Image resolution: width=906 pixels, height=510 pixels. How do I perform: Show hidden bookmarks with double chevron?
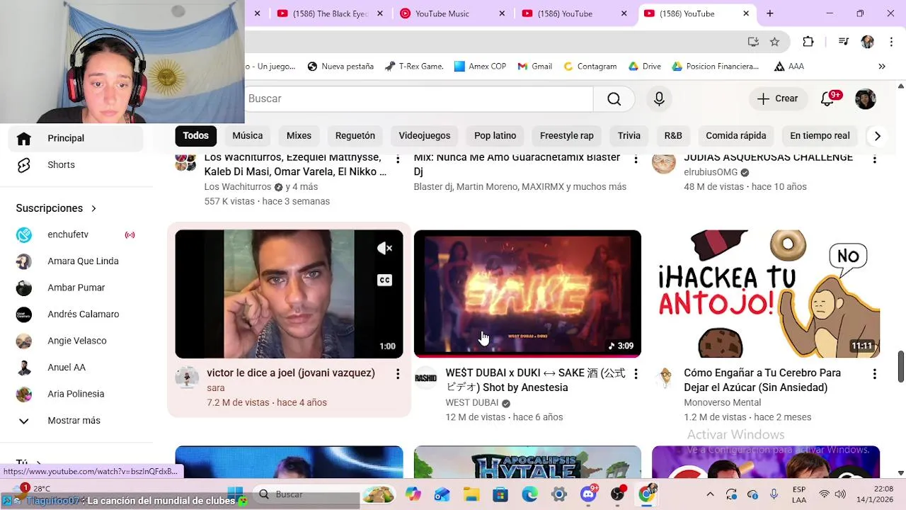[x=882, y=67]
